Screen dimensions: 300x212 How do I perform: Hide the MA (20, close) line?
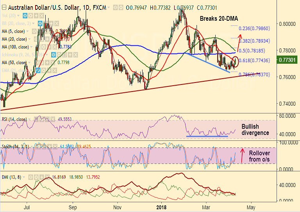click(36, 39)
